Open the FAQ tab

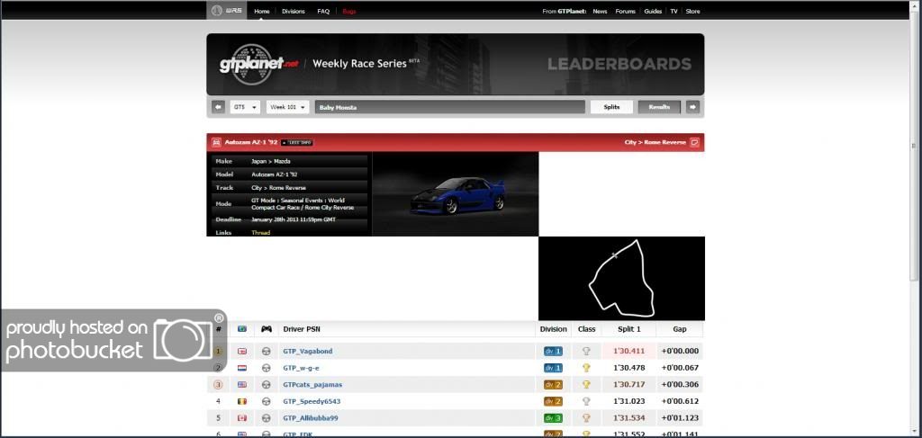point(323,11)
